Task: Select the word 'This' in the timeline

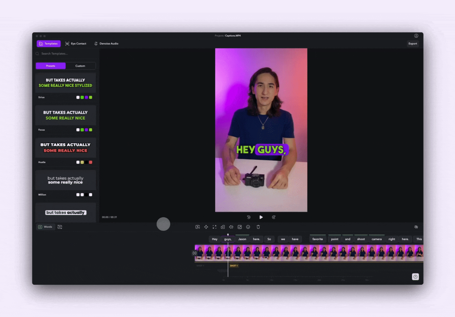Action: pos(419,239)
